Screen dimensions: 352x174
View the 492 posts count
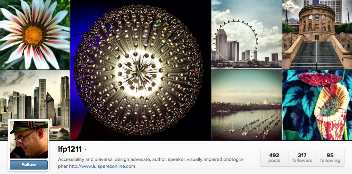click(x=274, y=158)
